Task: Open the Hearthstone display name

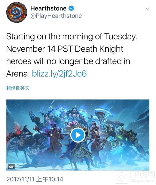Action: (48, 8)
